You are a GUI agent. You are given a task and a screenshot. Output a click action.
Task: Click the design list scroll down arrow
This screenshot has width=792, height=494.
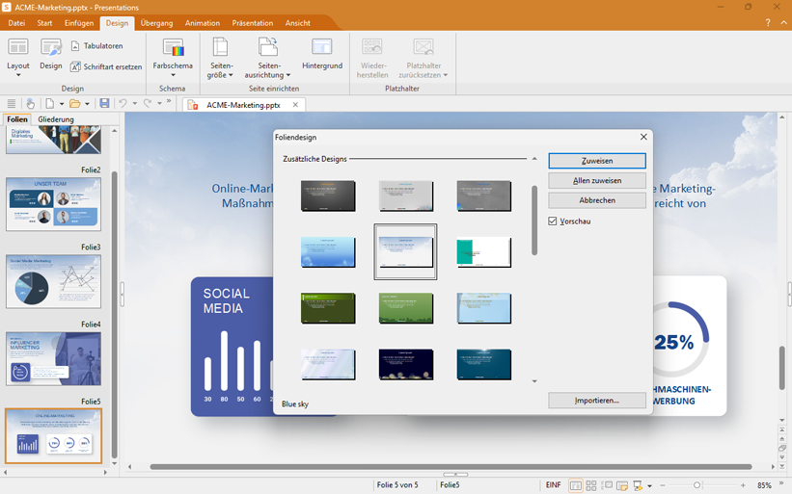534,381
